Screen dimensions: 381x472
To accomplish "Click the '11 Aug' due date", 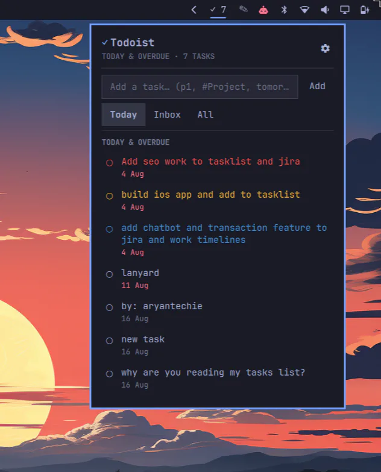I will 135,285.
